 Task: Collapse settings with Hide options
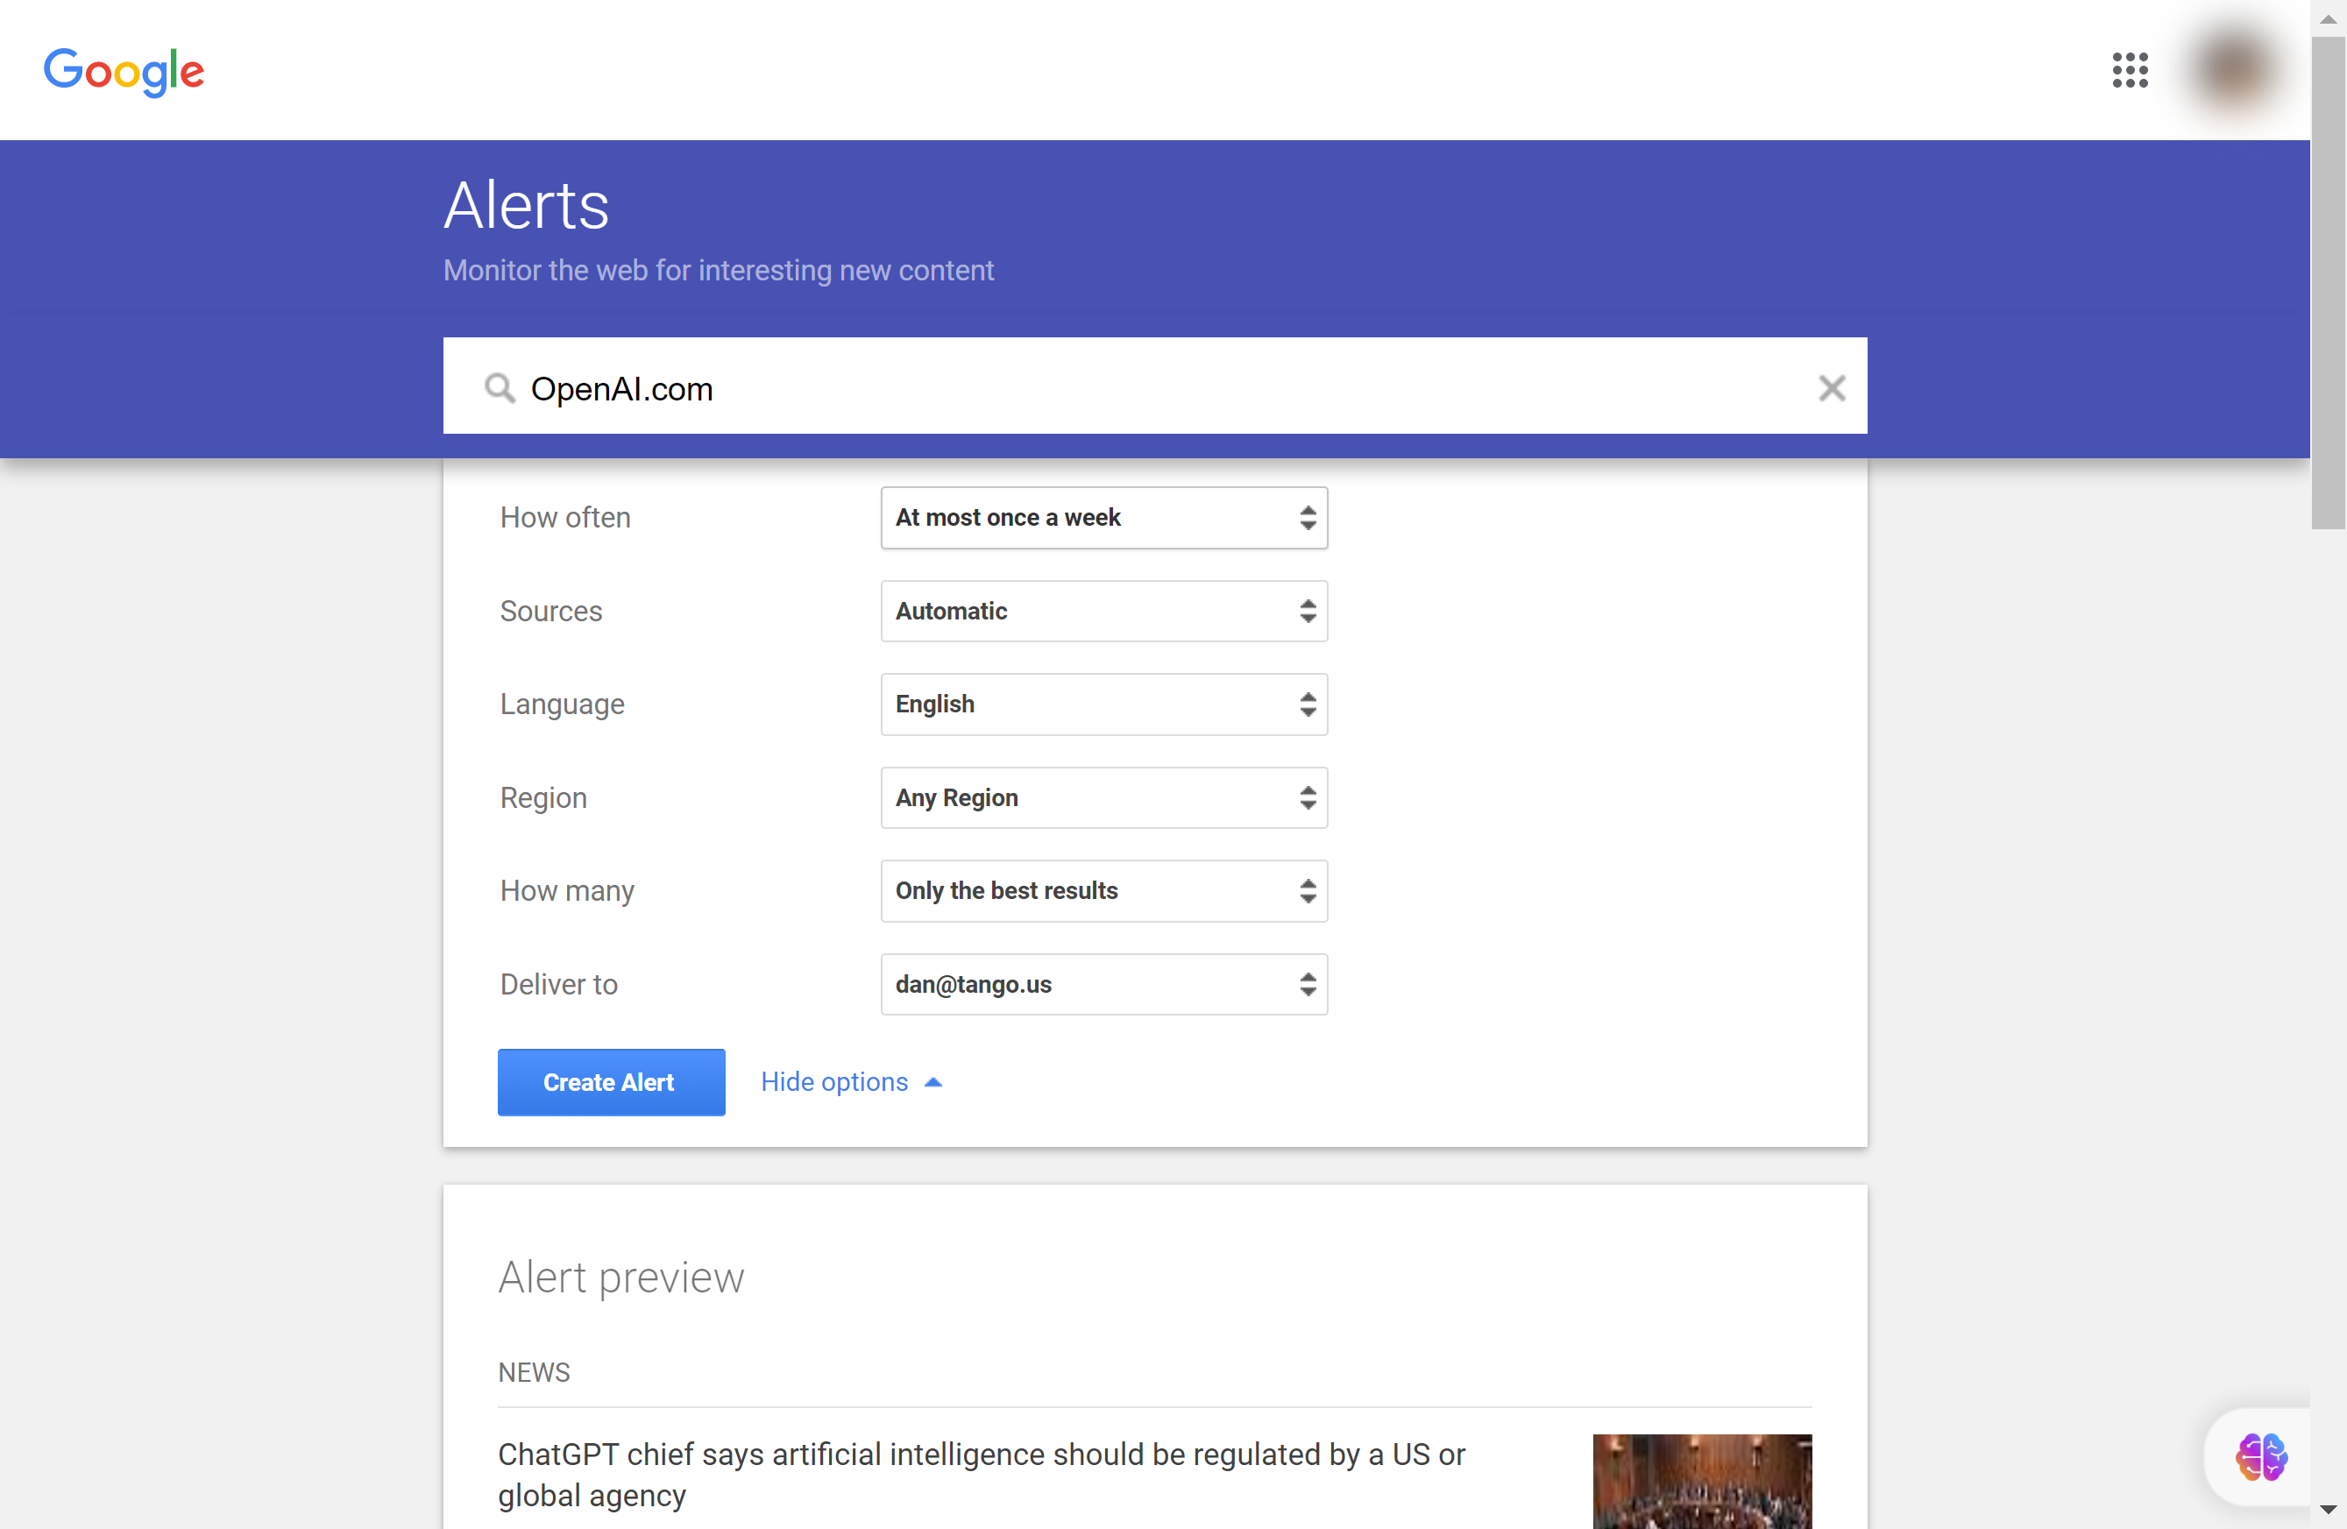[x=851, y=1082]
